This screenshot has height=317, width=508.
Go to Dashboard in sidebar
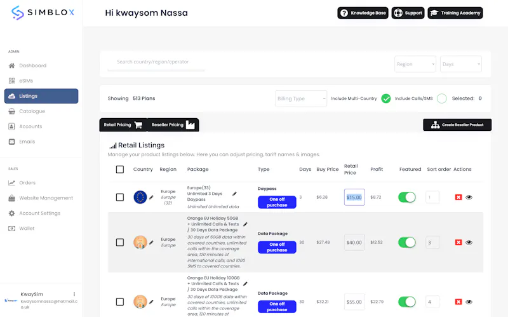click(33, 65)
